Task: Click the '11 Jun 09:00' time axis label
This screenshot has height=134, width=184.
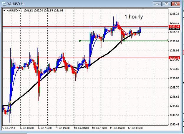Action: pyautogui.click(x=117, y=128)
